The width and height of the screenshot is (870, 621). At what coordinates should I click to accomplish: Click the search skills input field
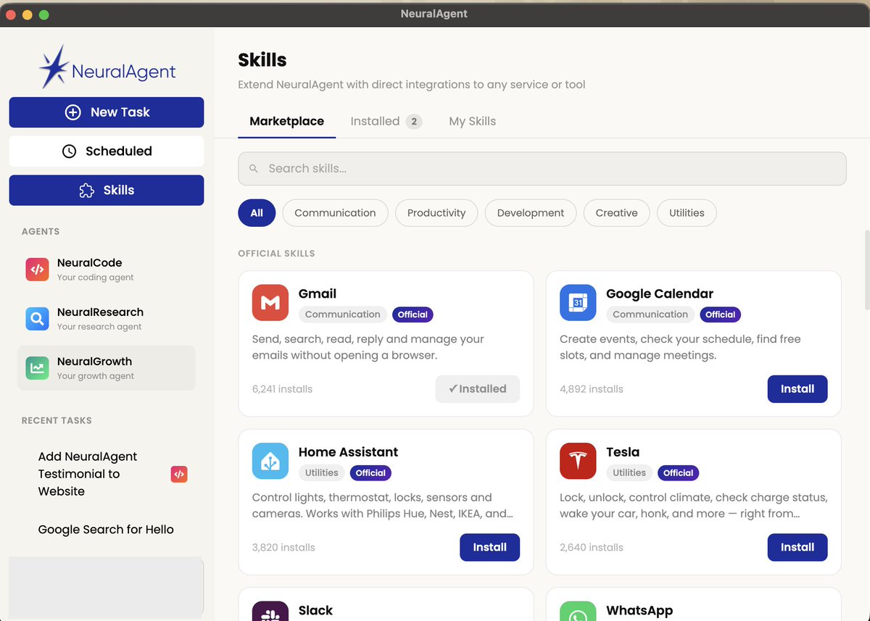(542, 168)
